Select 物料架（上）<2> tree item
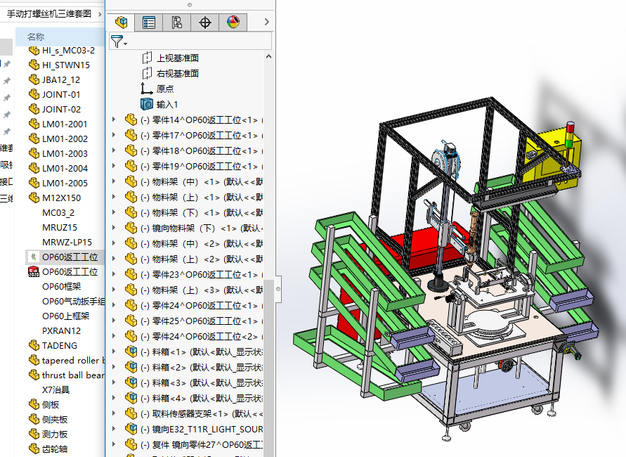 tap(202, 259)
